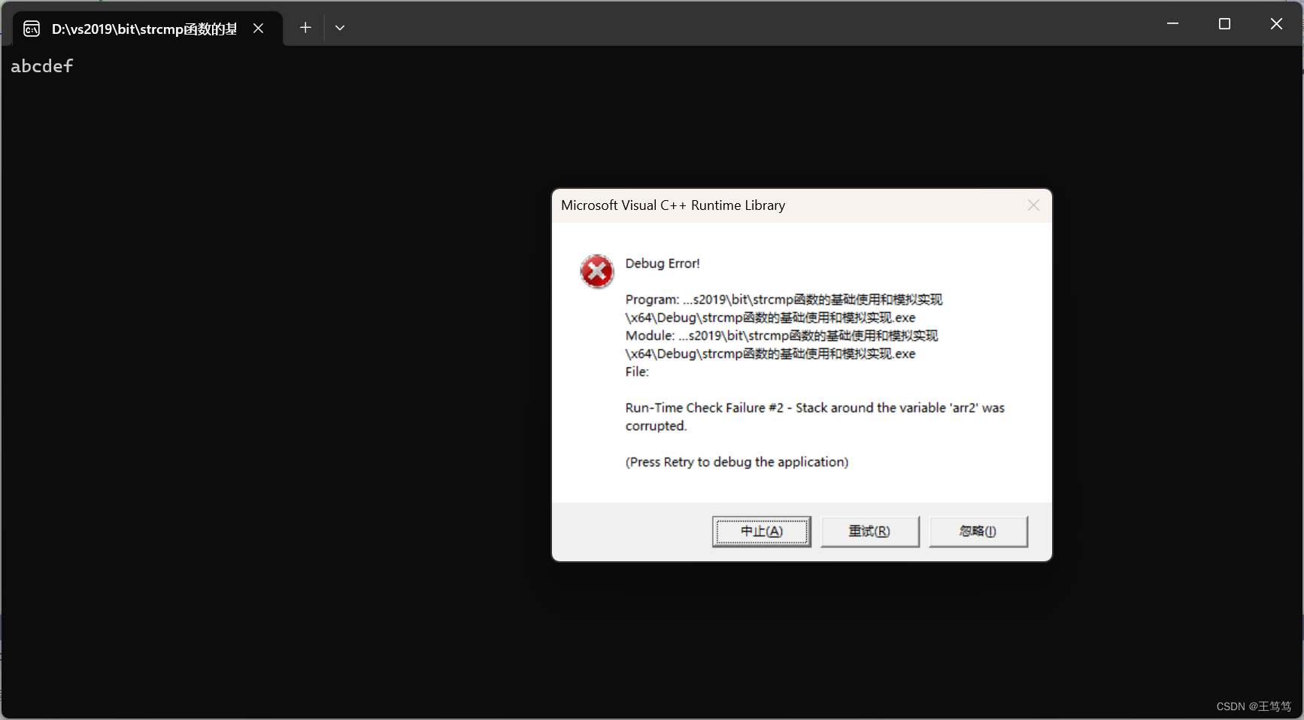Image resolution: width=1304 pixels, height=720 pixels.
Task: Open the terminal profile dropdown menu
Action: point(340,28)
